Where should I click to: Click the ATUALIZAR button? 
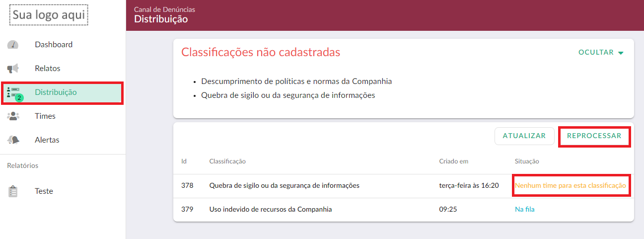(524, 136)
